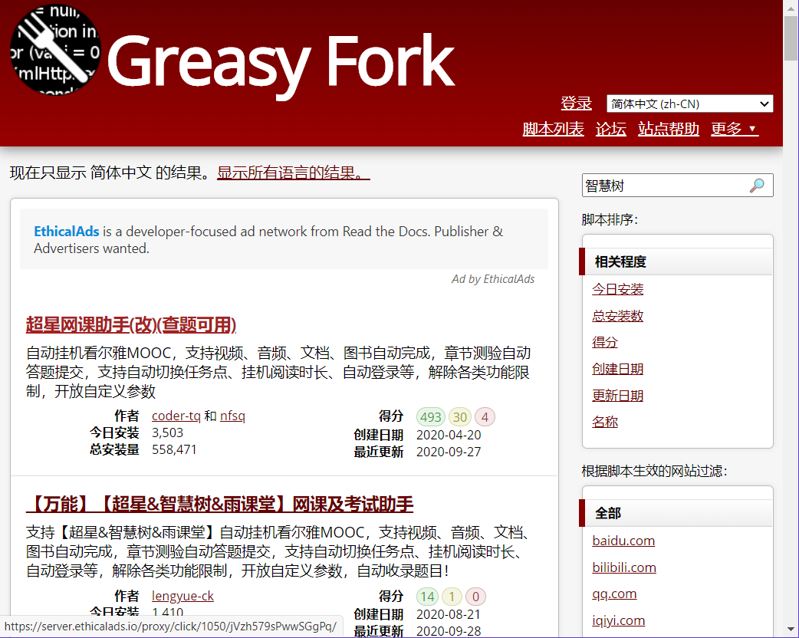Sort scripts by 创建日期
This screenshot has width=799, height=638.
coord(617,369)
